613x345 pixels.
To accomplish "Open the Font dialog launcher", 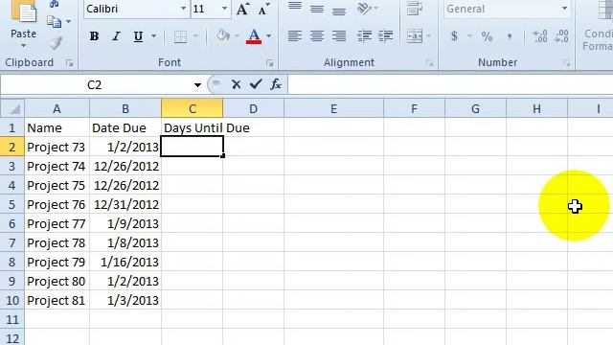I will [x=269, y=63].
